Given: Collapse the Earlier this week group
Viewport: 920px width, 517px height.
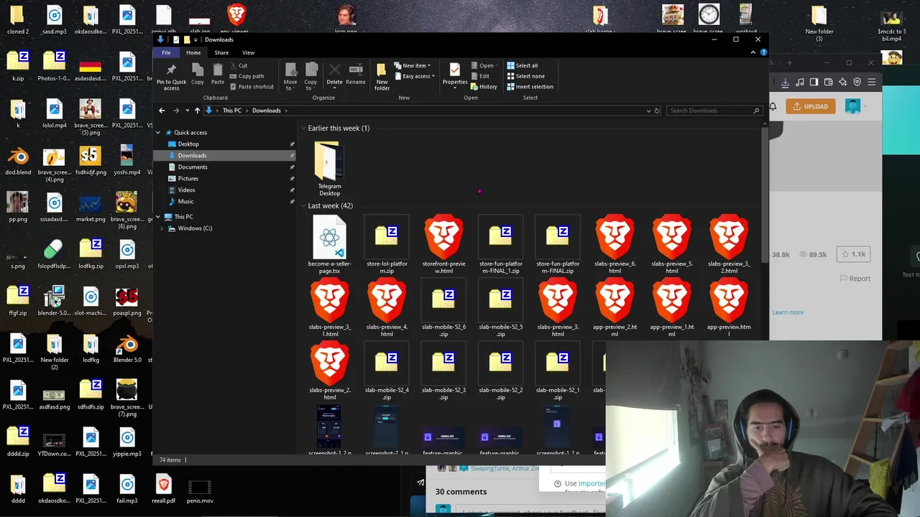Looking at the screenshot, I should tap(303, 129).
